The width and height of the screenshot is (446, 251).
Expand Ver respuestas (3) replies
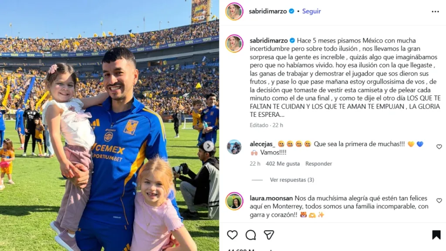[292, 180]
